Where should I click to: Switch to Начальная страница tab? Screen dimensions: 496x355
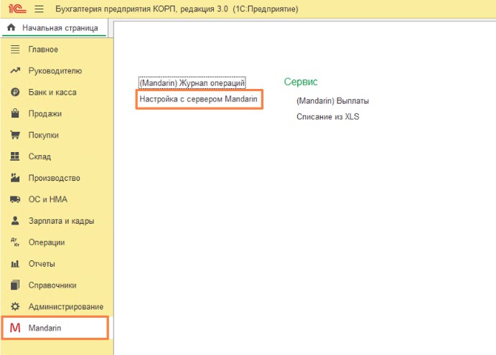click(x=55, y=28)
